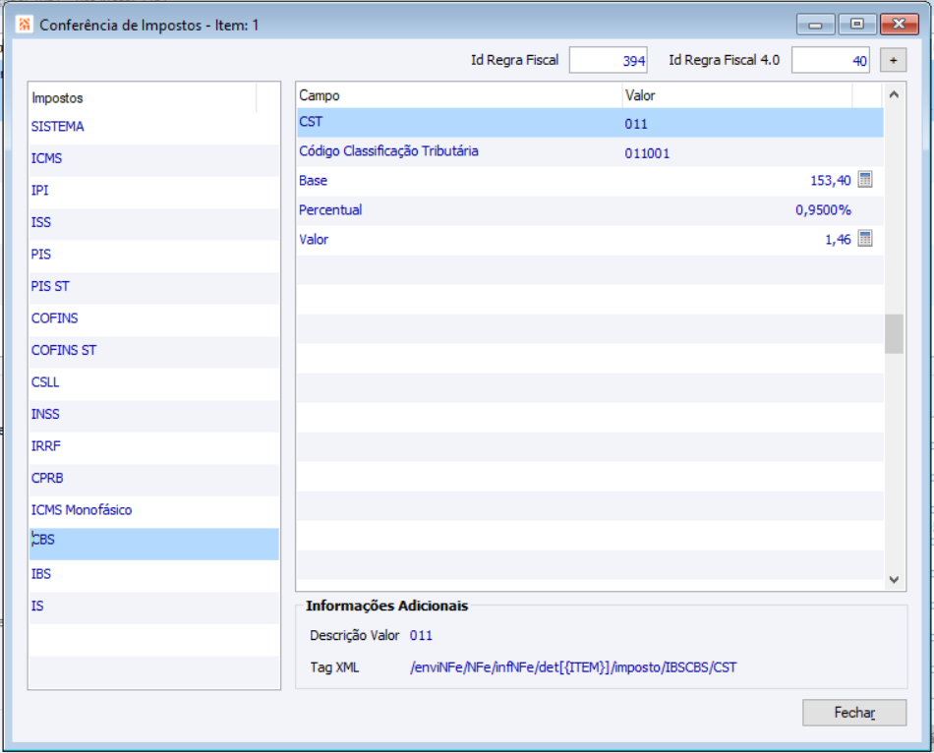934x753 pixels.
Task: Select IS tax entry
Action: pyautogui.click(x=153, y=607)
